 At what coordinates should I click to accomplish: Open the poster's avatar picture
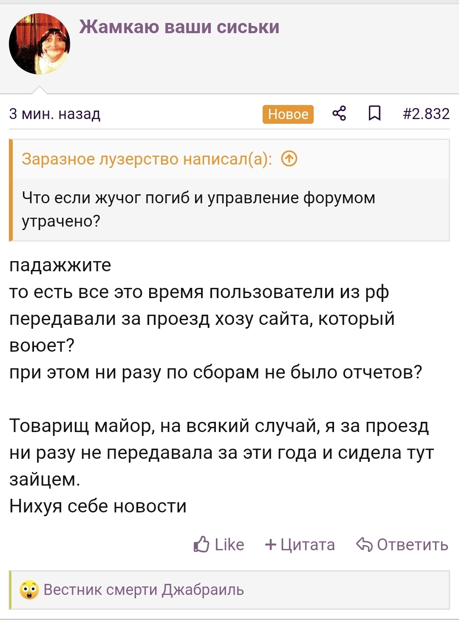click(x=40, y=44)
